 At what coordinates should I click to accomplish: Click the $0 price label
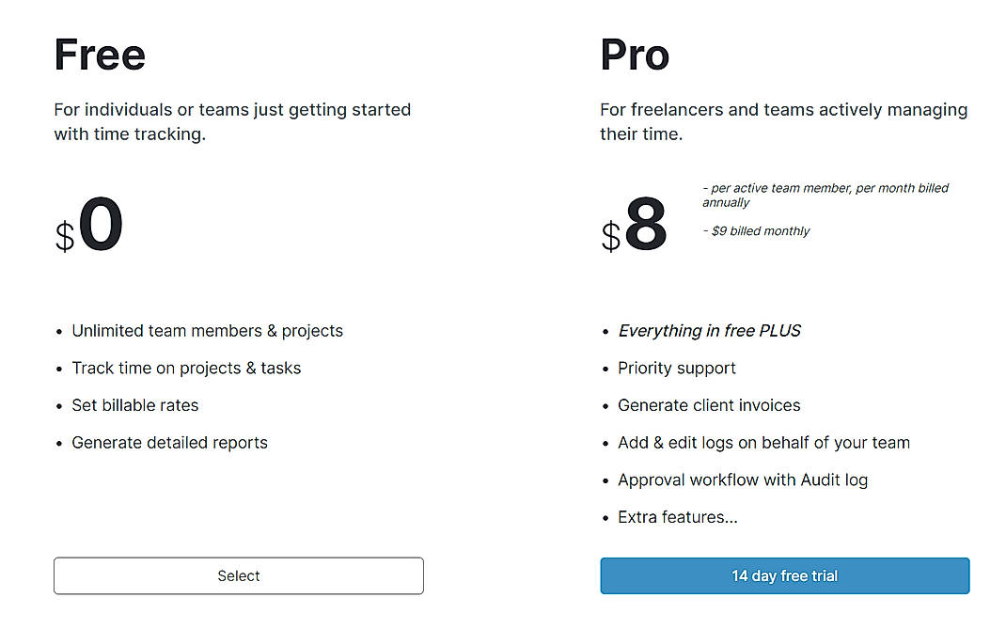click(89, 224)
